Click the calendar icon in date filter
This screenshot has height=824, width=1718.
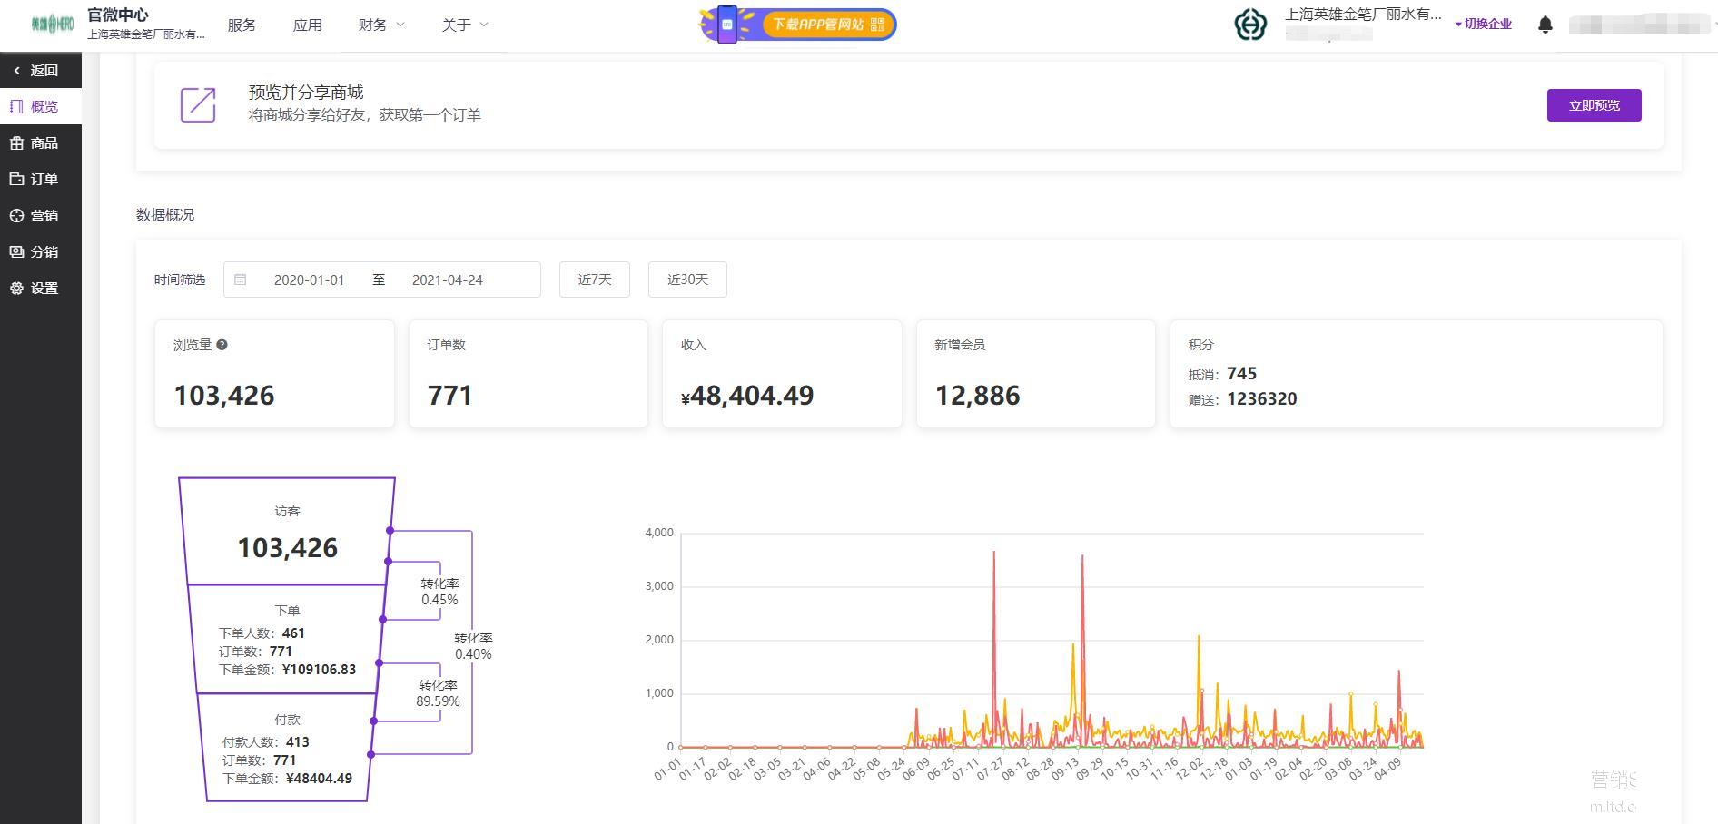pyautogui.click(x=241, y=280)
